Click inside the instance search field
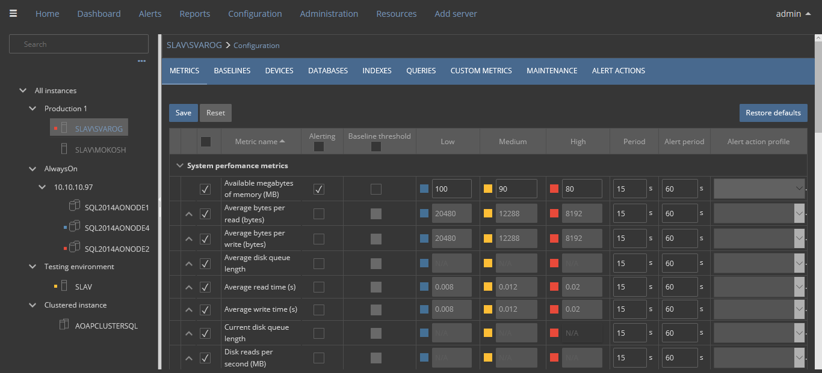 coord(78,43)
